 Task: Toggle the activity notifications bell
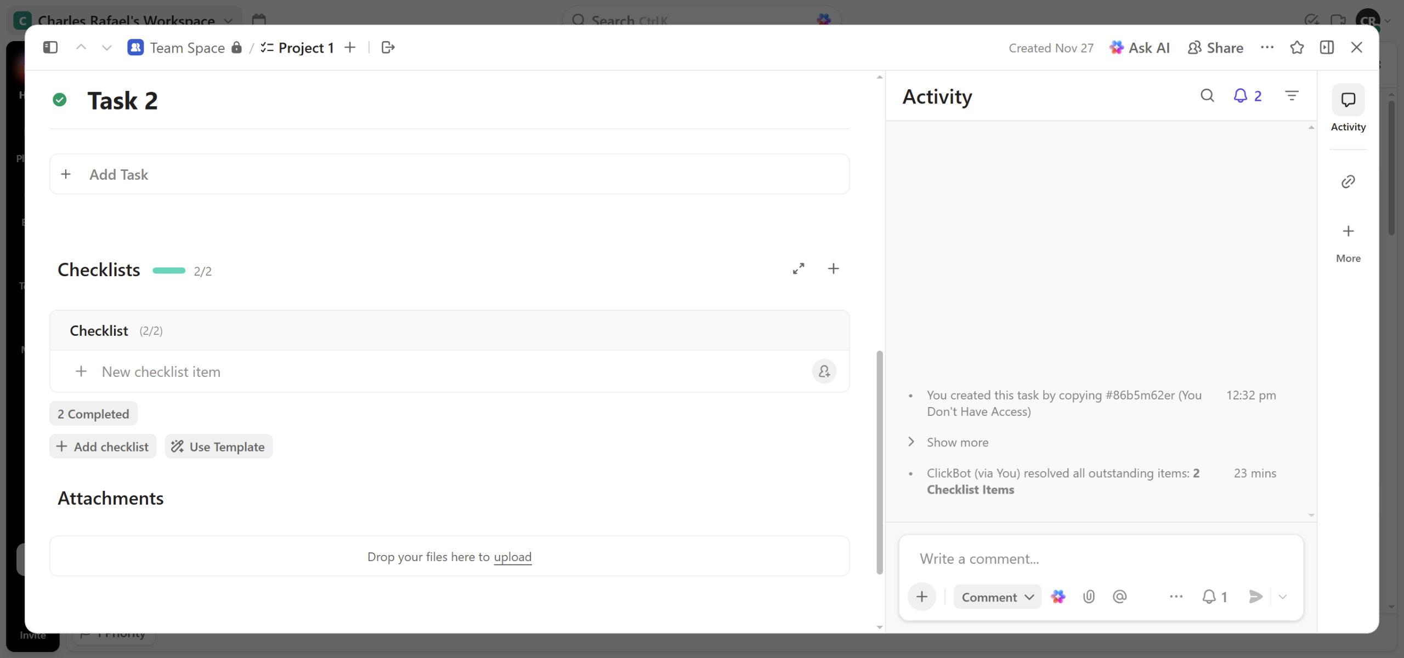[1247, 96]
